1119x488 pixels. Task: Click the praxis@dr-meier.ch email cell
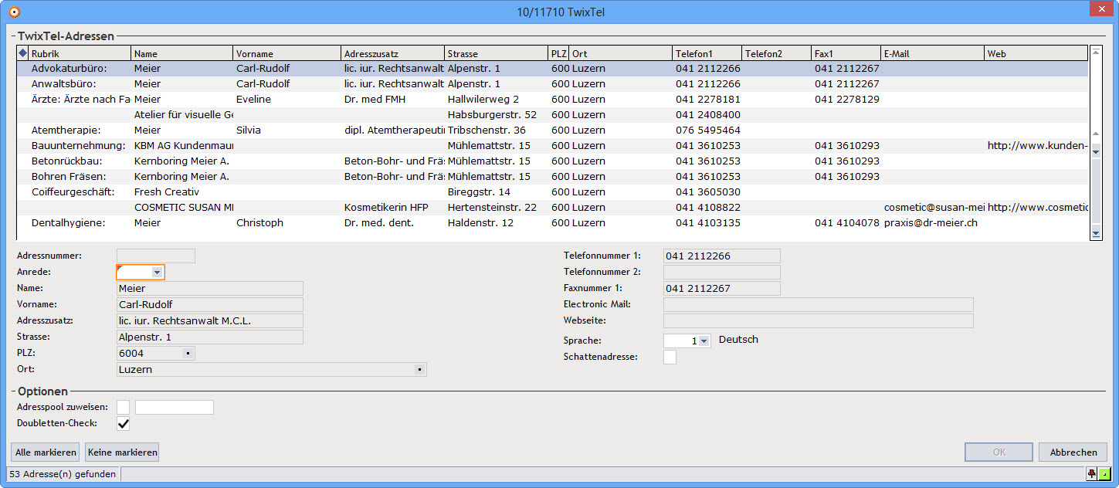(933, 223)
